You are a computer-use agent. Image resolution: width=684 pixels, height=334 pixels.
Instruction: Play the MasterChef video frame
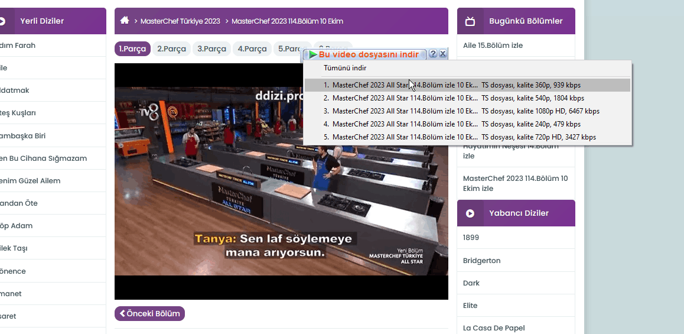[281, 181]
